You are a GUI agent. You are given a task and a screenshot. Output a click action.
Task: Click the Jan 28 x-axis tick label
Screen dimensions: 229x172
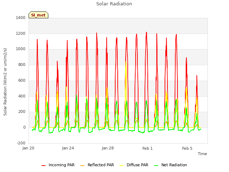click(108, 148)
